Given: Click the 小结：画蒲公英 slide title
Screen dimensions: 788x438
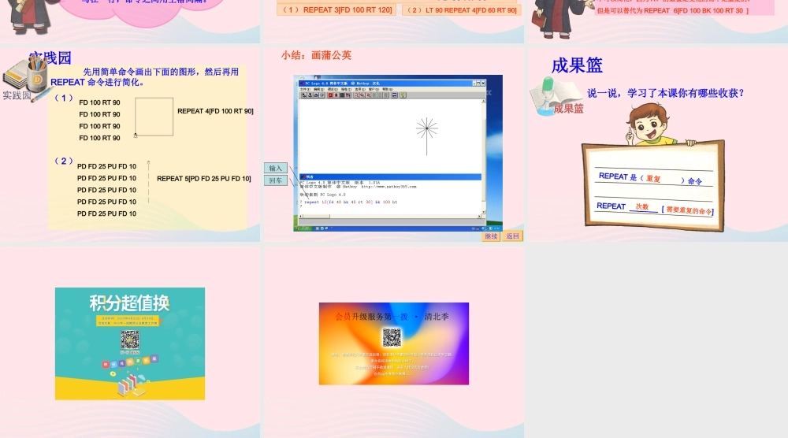Looking at the screenshot, I should (316, 55).
